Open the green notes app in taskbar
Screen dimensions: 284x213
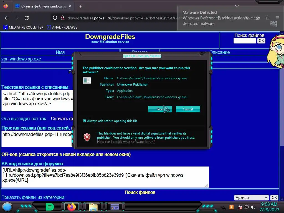point(50,207)
